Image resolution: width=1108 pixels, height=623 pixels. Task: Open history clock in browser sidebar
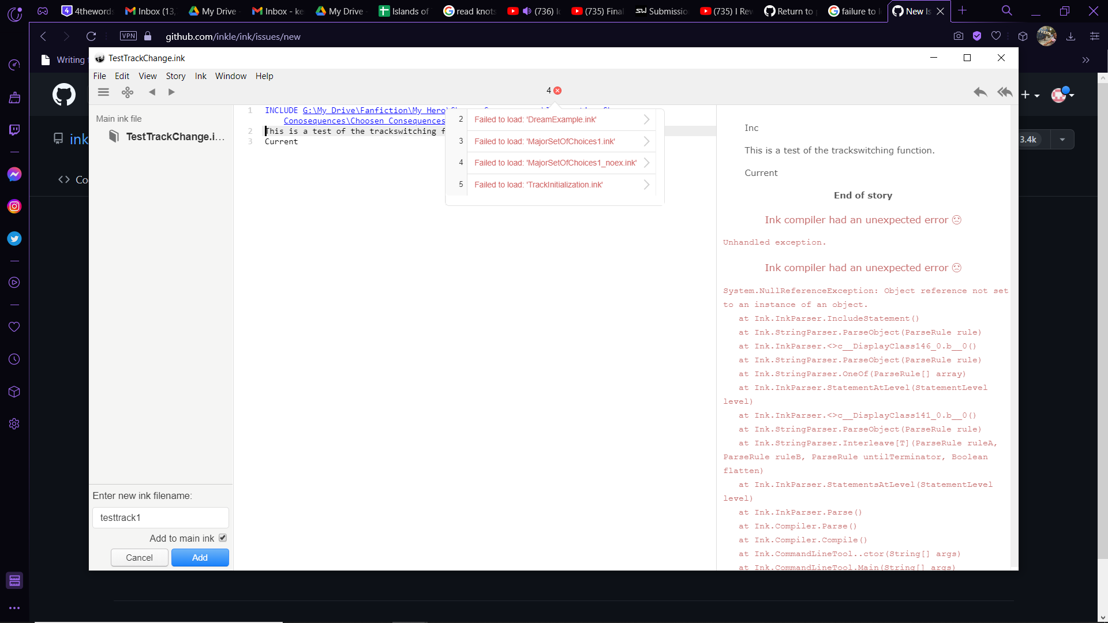click(14, 359)
